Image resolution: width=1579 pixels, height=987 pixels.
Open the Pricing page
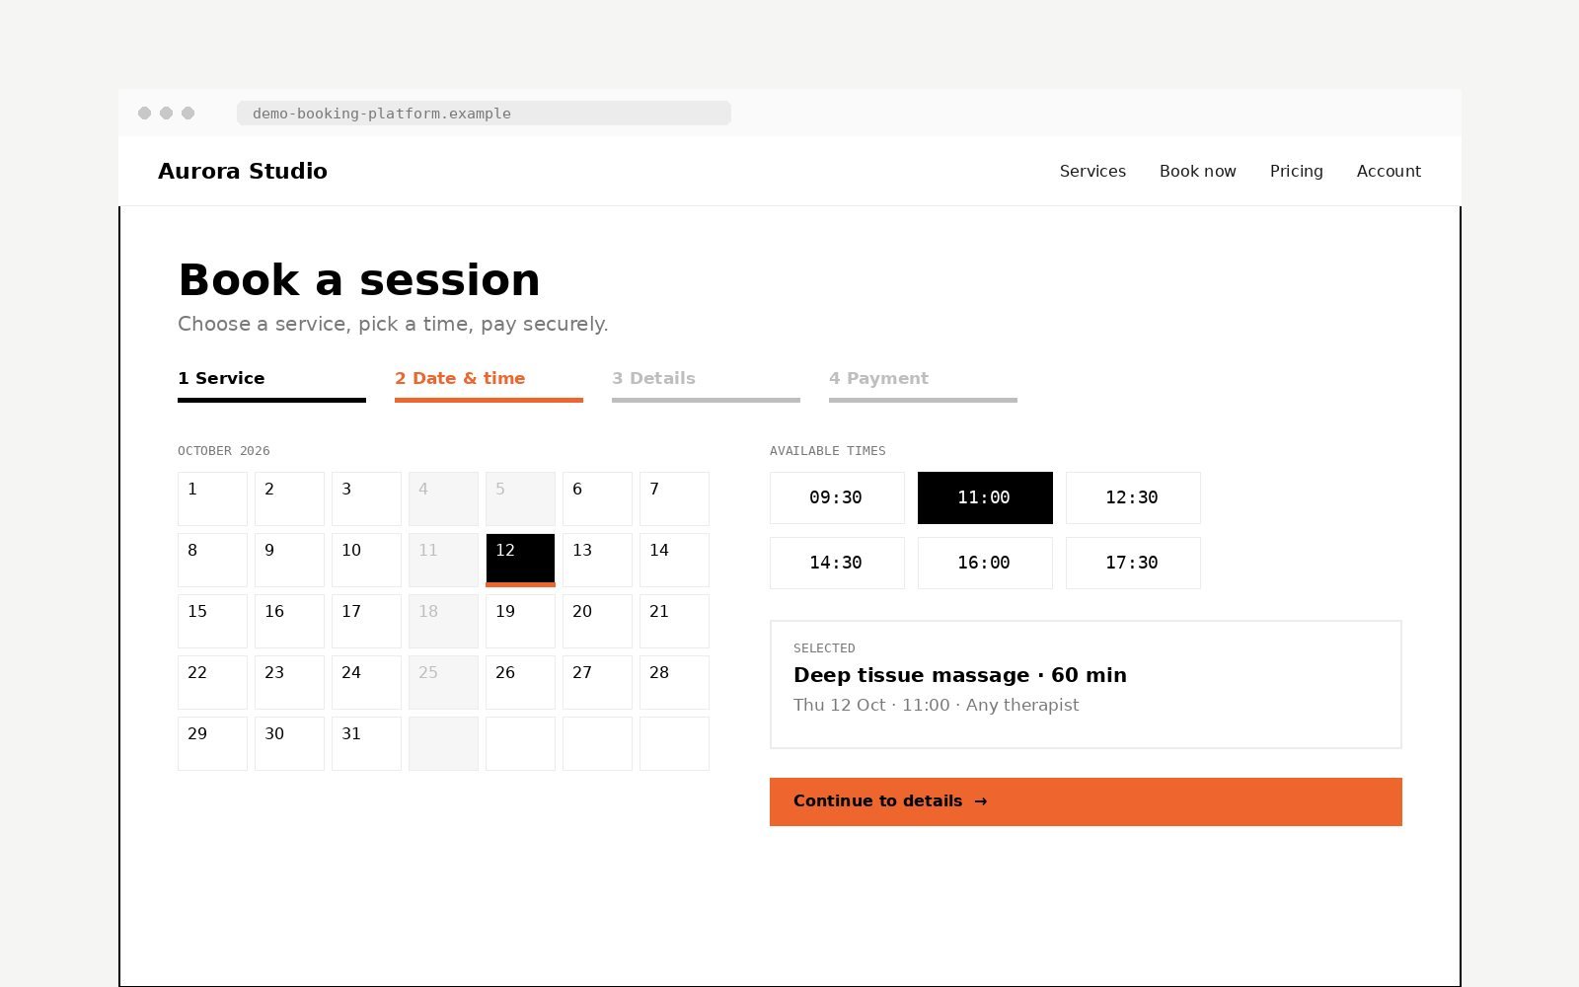point(1296,171)
